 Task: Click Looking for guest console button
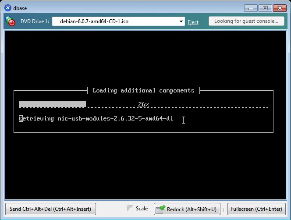click(246, 21)
